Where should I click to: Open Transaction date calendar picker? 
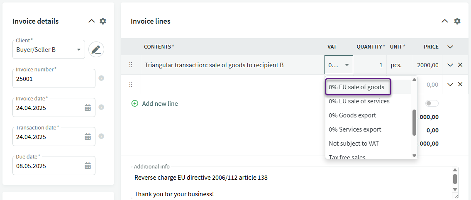point(88,137)
